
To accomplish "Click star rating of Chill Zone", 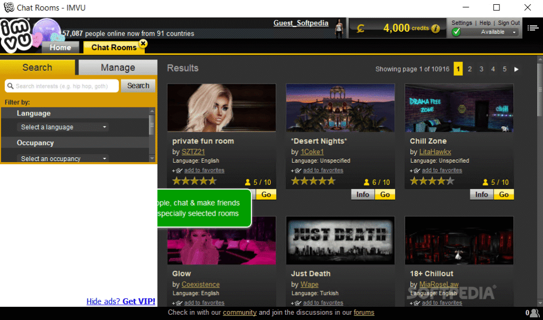I will pos(432,181).
